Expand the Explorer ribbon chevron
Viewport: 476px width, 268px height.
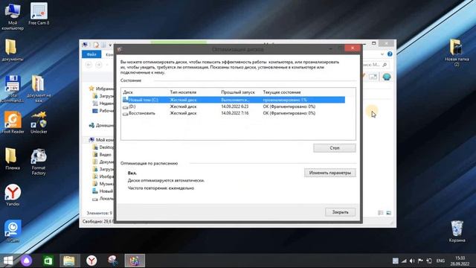pyautogui.click(x=382, y=54)
